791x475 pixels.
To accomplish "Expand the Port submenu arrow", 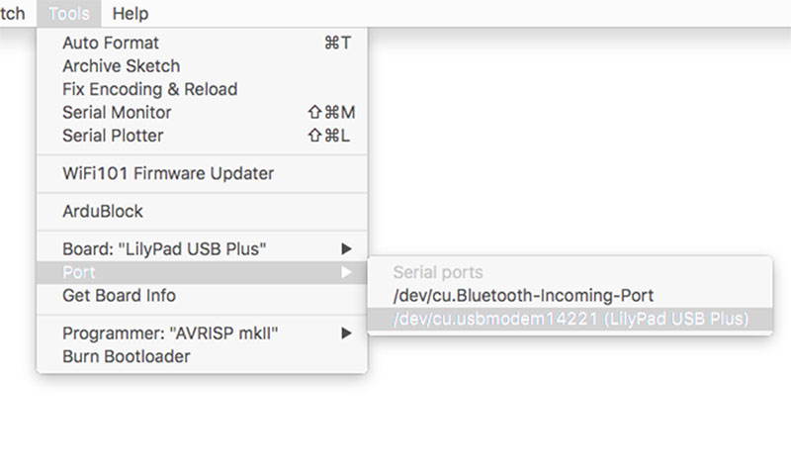I will click(x=346, y=272).
